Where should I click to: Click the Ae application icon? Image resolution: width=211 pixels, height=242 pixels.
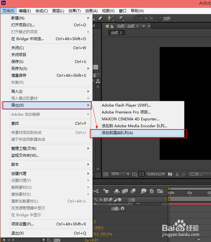3,3
